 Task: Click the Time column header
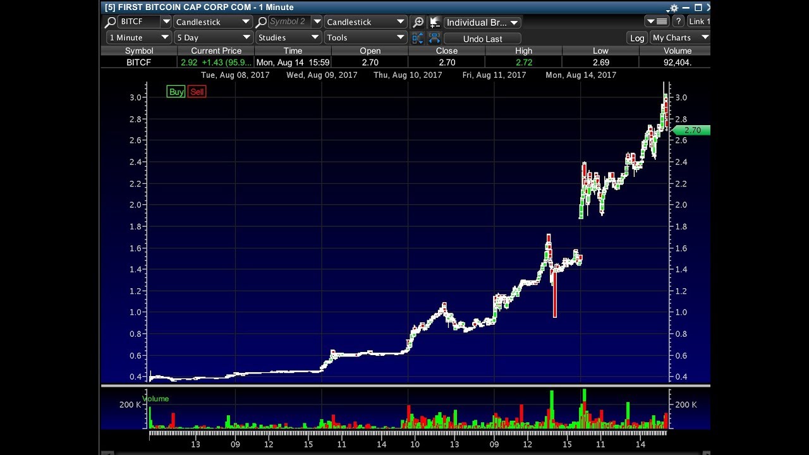click(x=293, y=51)
